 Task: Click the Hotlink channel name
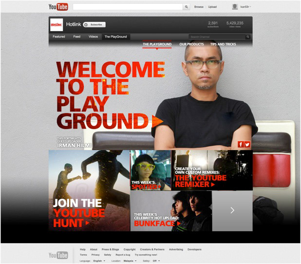(74, 24)
